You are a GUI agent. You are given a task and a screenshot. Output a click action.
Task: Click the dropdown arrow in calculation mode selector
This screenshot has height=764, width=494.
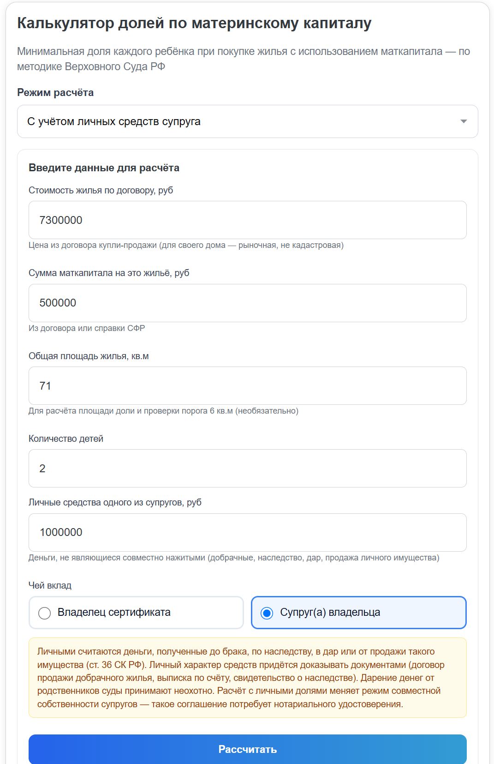[464, 121]
